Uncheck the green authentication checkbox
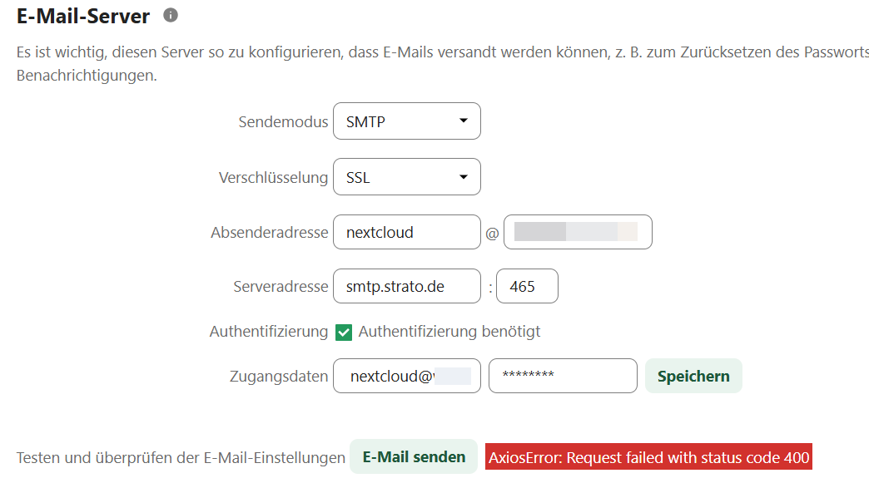Image resolution: width=869 pixels, height=483 pixels. 344,333
